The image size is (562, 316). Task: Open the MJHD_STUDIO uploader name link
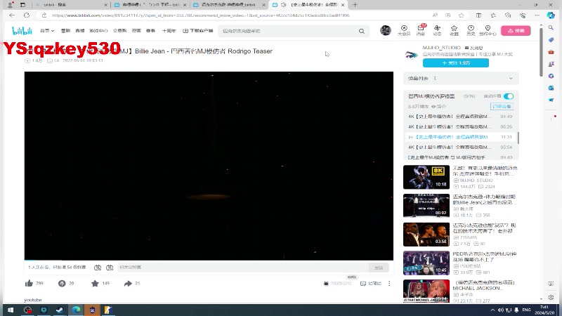[x=442, y=48]
